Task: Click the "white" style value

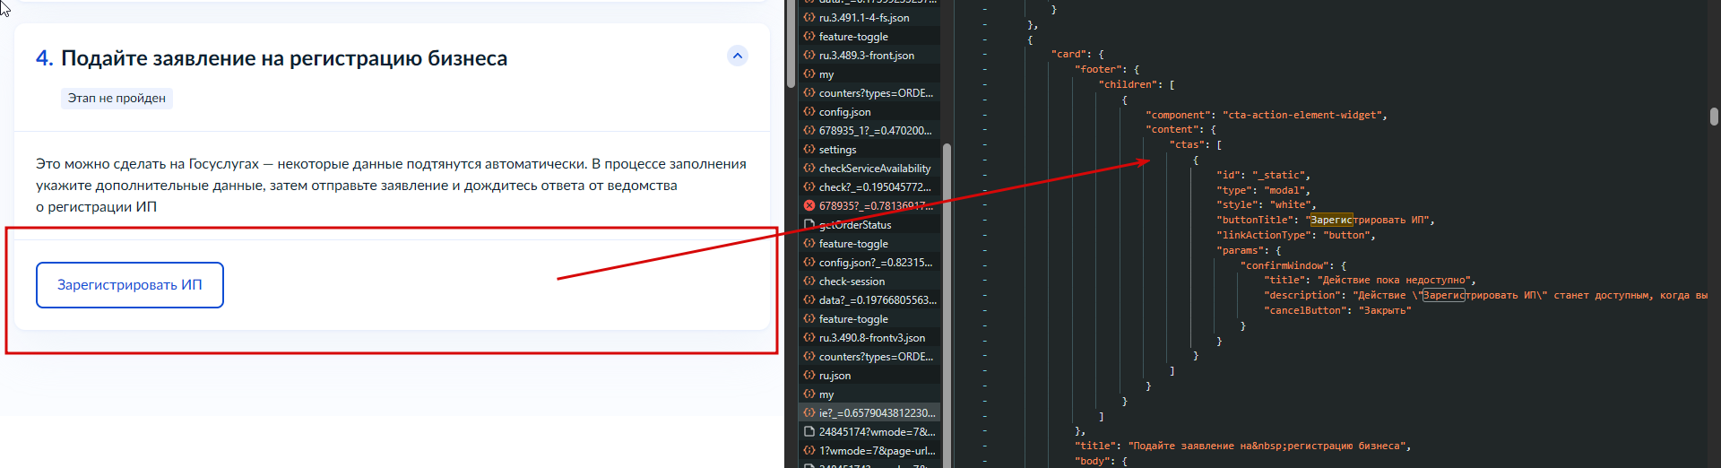Action: click(x=1290, y=205)
